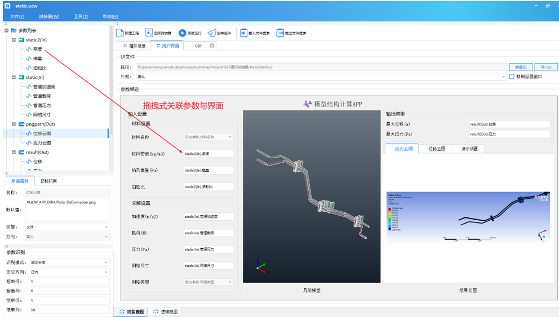Switch to the 位移云图 result tab
Image resolution: width=559 pixels, height=317 pixels.
[x=437, y=149]
